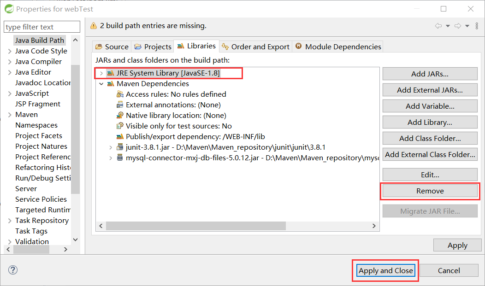Expand JavaScript category
This screenshot has width=485, height=286.
point(10,93)
